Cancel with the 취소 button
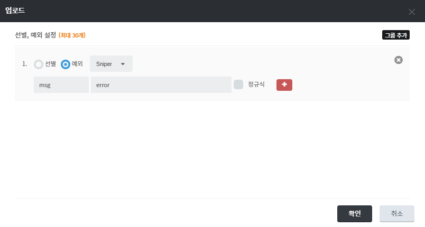 [x=396, y=214]
